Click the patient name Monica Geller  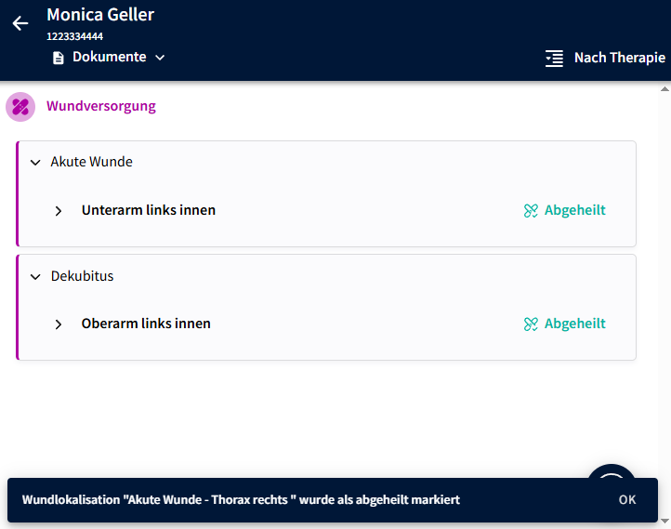[100, 15]
